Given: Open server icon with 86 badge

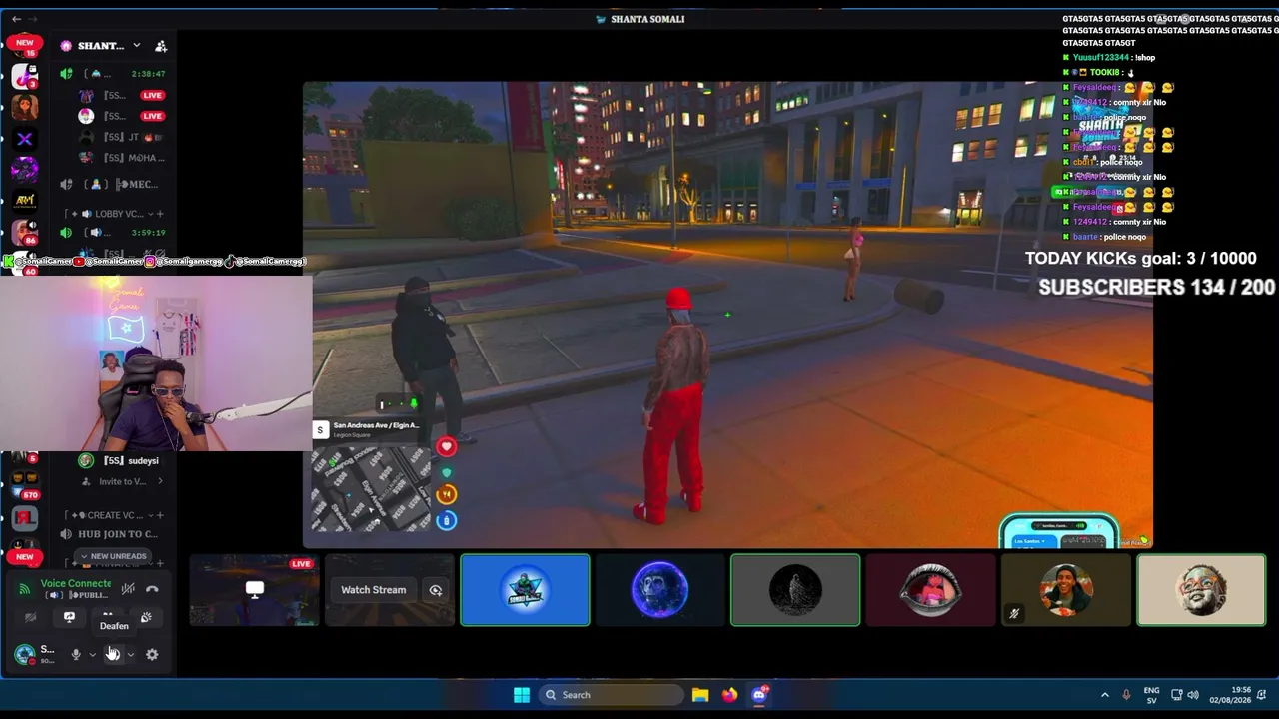Looking at the screenshot, I should pyautogui.click(x=25, y=233).
